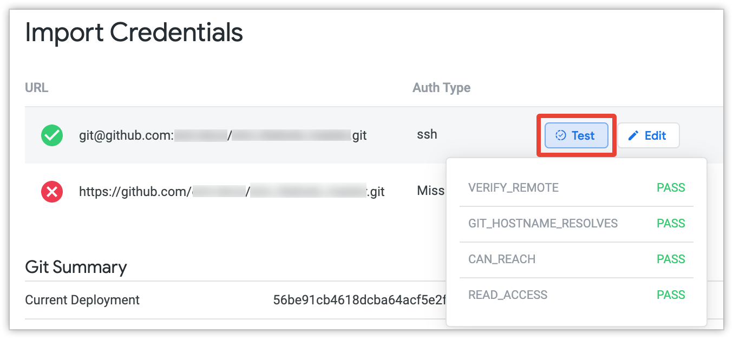This screenshot has width=733, height=339.
Task: Click the red X error status icon
Action: click(52, 191)
